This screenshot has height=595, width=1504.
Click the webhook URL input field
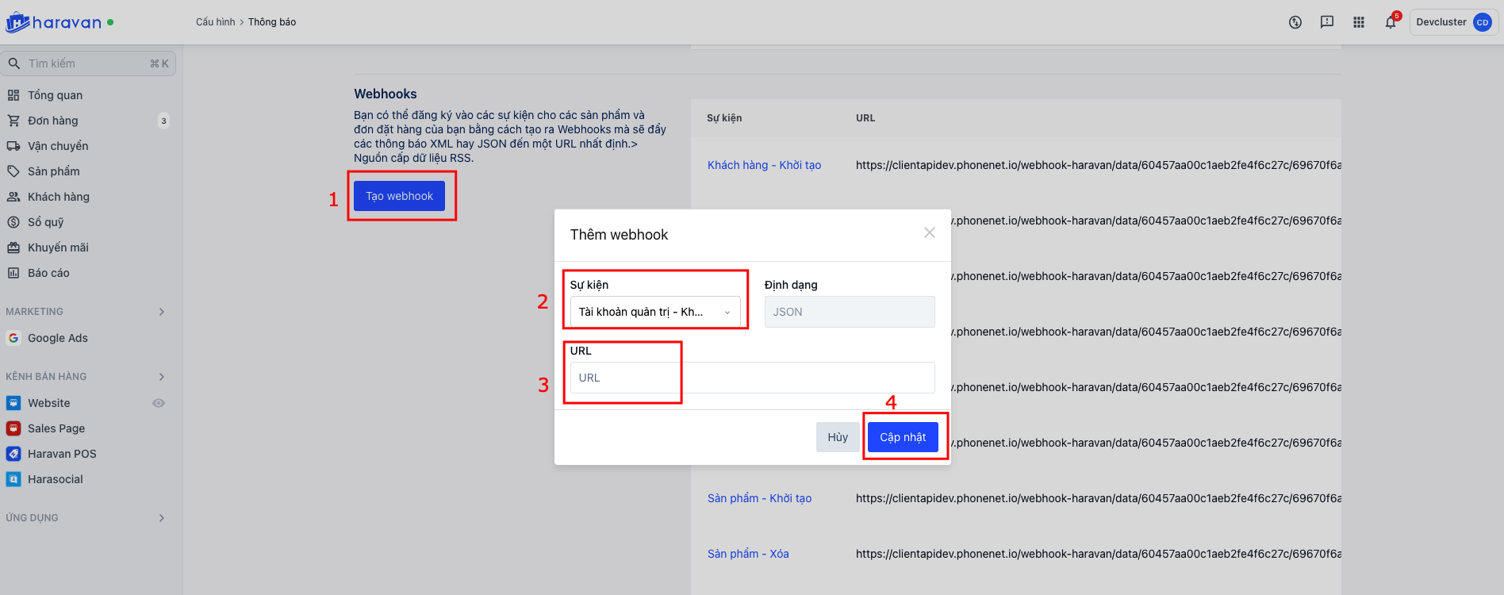(x=752, y=378)
